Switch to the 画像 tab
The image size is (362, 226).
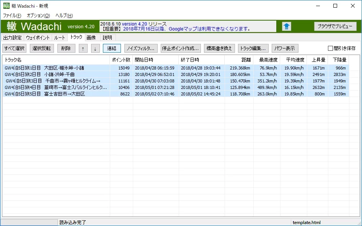coord(91,37)
